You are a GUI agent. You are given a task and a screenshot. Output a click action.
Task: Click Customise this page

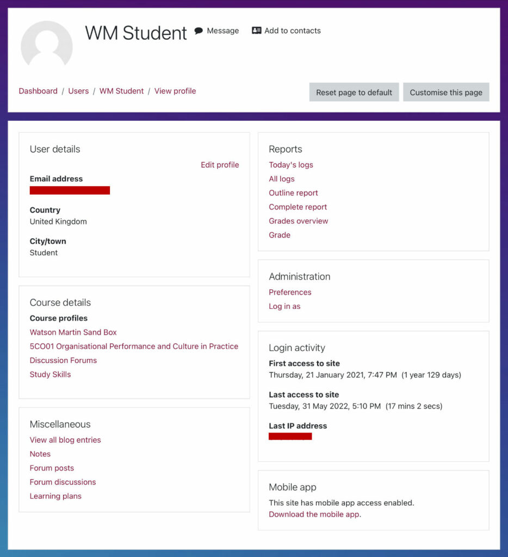[446, 92]
